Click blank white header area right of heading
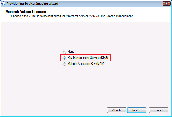The width and height of the screenshot is (172, 117). pos(118,12)
